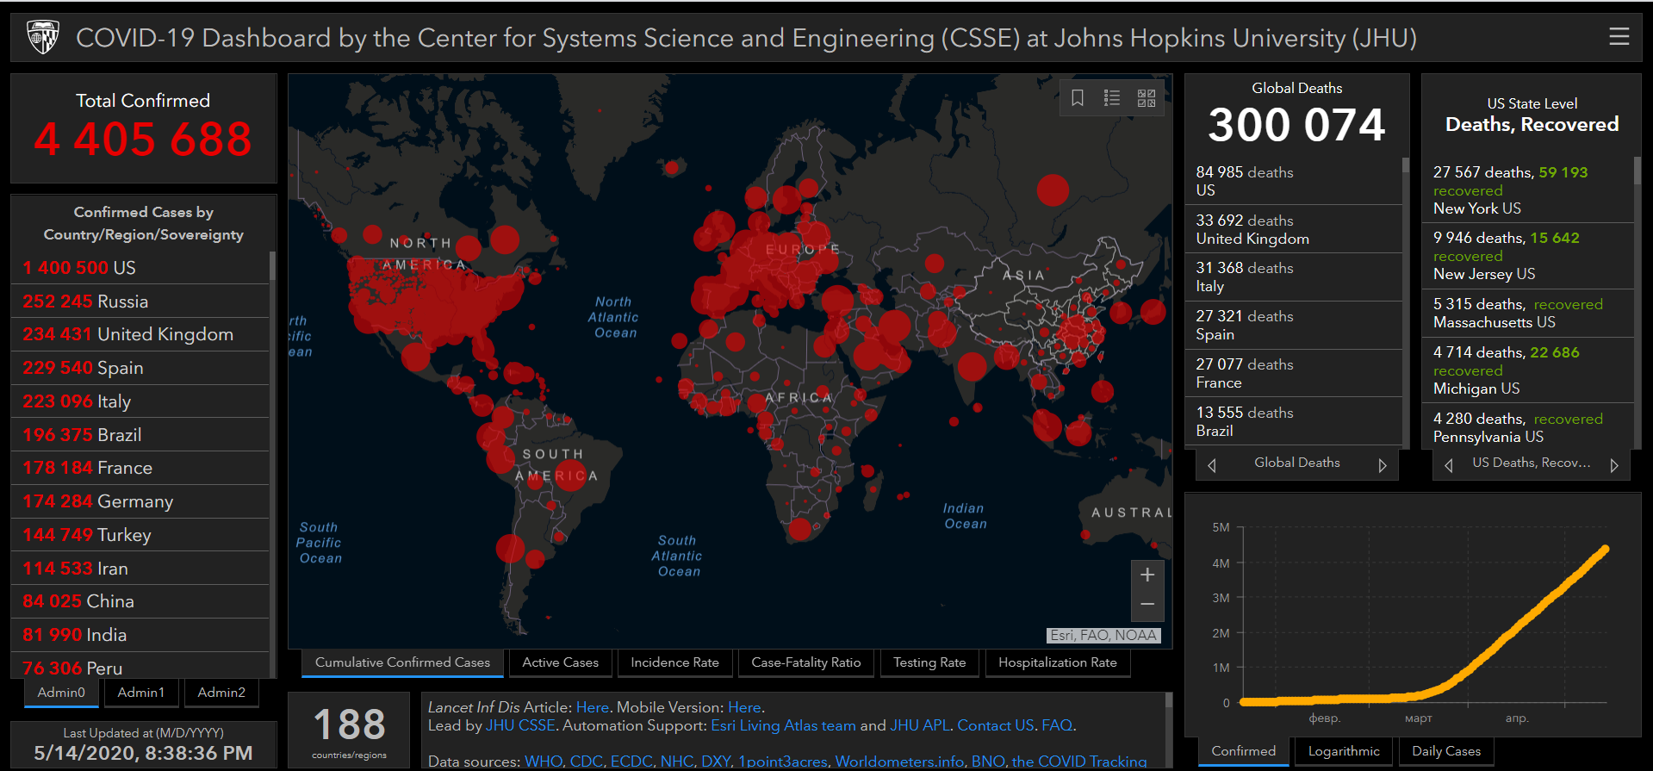Select the 178 184 France row

tap(140, 468)
